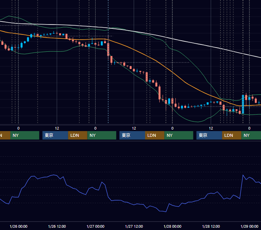Screen dimensions: 261x230
Task: Select the LDN session block on 1/27
Action: pyautogui.click(x=155, y=135)
